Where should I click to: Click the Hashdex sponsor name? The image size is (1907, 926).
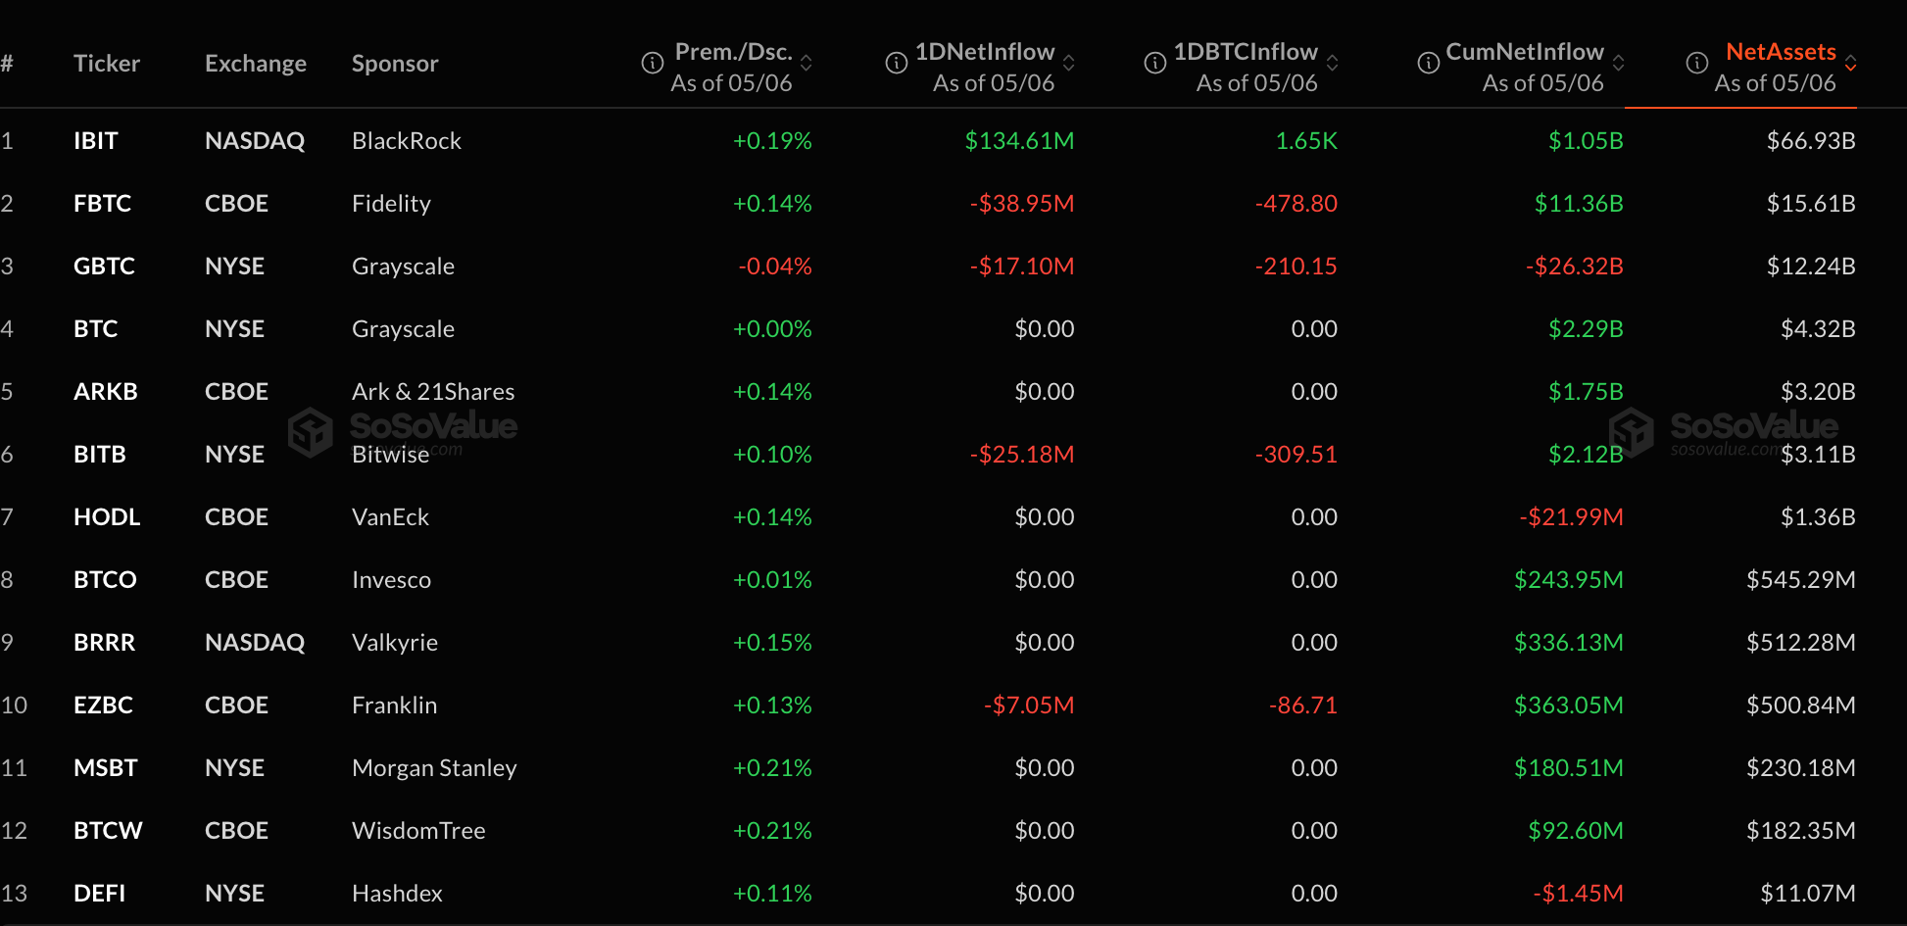click(397, 894)
